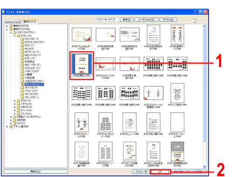
Task: Click the thumbnail list scroll-down arrow
Action: (x=205, y=167)
